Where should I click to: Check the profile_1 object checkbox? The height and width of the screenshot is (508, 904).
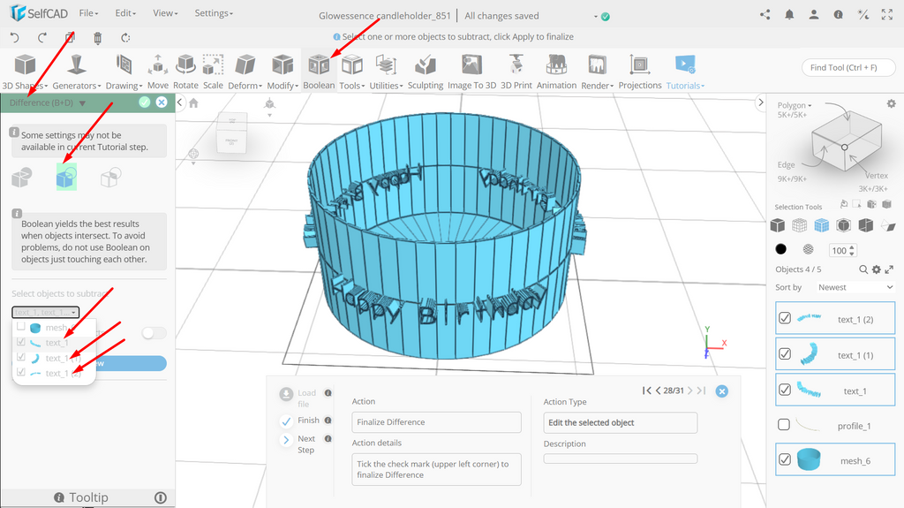point(784,425)
